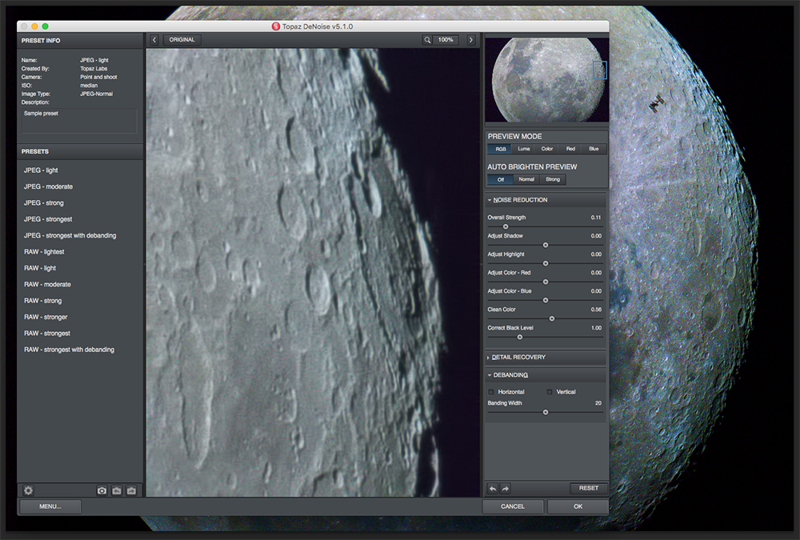Set preview mode to RGB
Screen dimensions: 800x540
coord(500,149)
